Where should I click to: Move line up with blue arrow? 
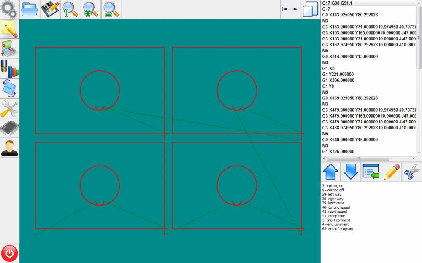pos(331,172)
